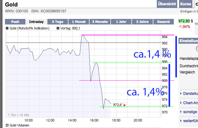Expand the Chart-An section
Viewport: 198px width, 128px height.
coord(181,103)
